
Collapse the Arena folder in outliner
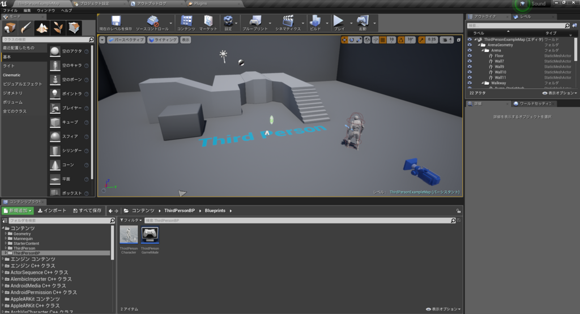[x=483, y=50]
